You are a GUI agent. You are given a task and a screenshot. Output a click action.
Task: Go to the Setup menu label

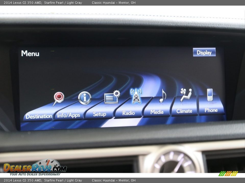(100, 114)
